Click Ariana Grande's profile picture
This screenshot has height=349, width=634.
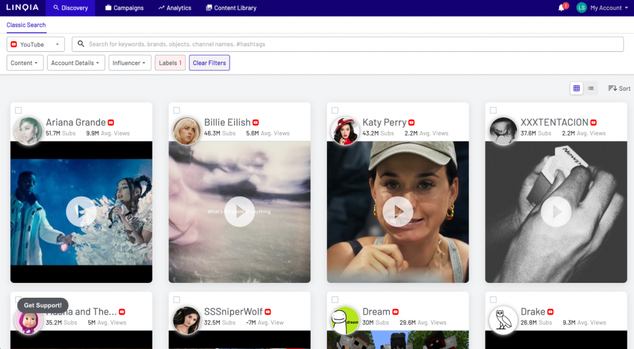coord(28,131)
